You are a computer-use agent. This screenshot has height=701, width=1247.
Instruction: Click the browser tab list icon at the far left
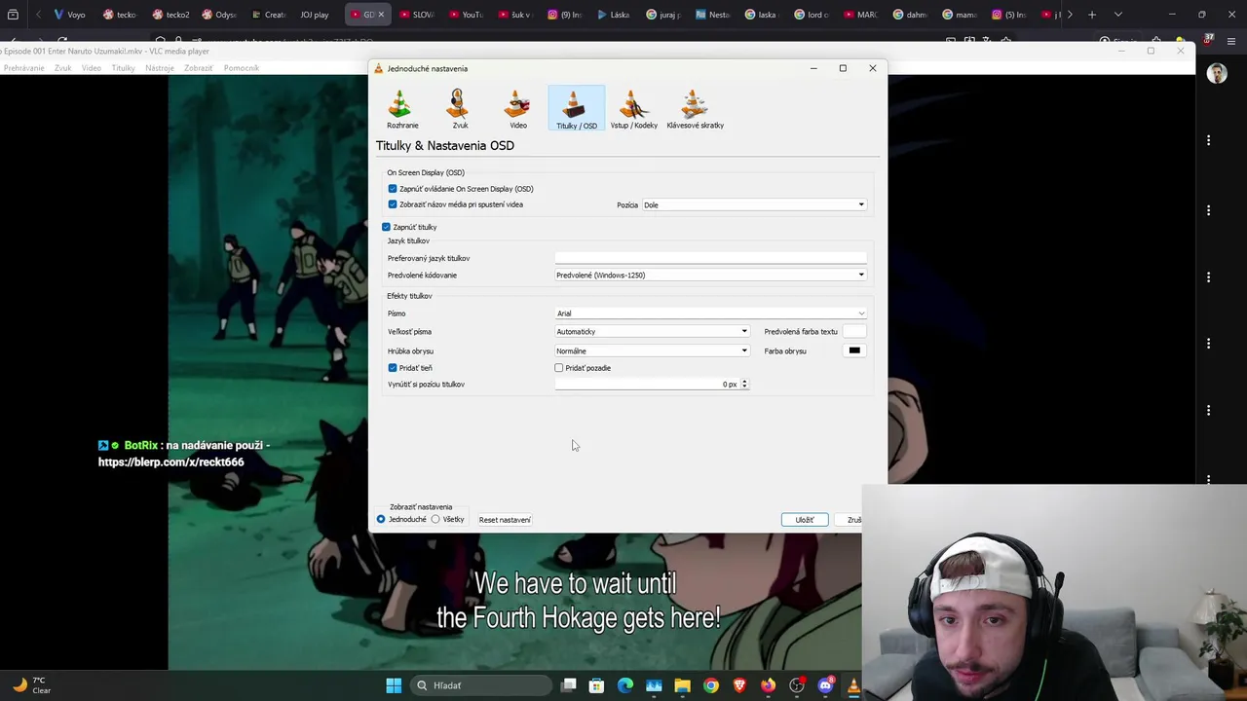15,15
